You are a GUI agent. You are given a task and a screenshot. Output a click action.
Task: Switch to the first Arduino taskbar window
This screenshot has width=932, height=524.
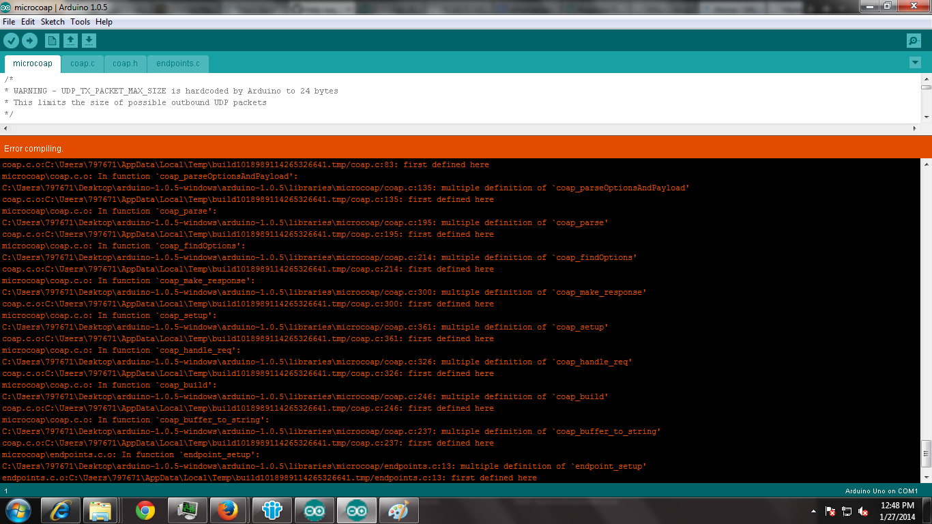tap(314, 510)
